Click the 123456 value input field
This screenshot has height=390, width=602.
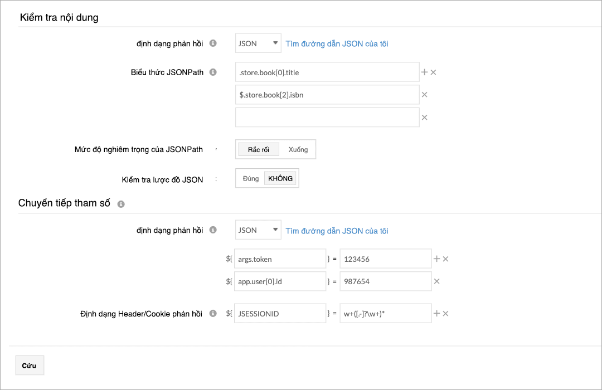coord(385,258)
